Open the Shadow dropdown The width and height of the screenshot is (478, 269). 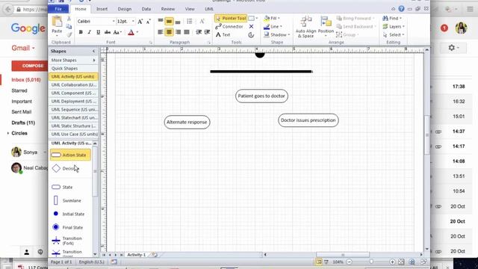point(277,35)
